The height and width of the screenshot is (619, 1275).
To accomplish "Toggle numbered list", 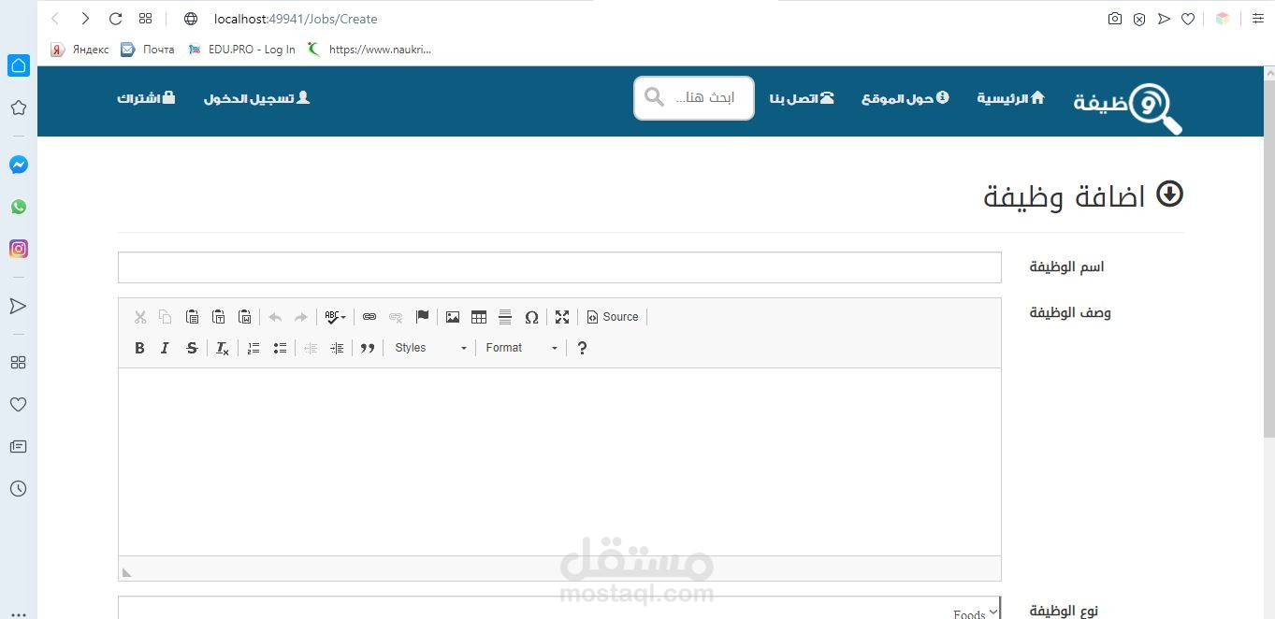I will [254, 348].
